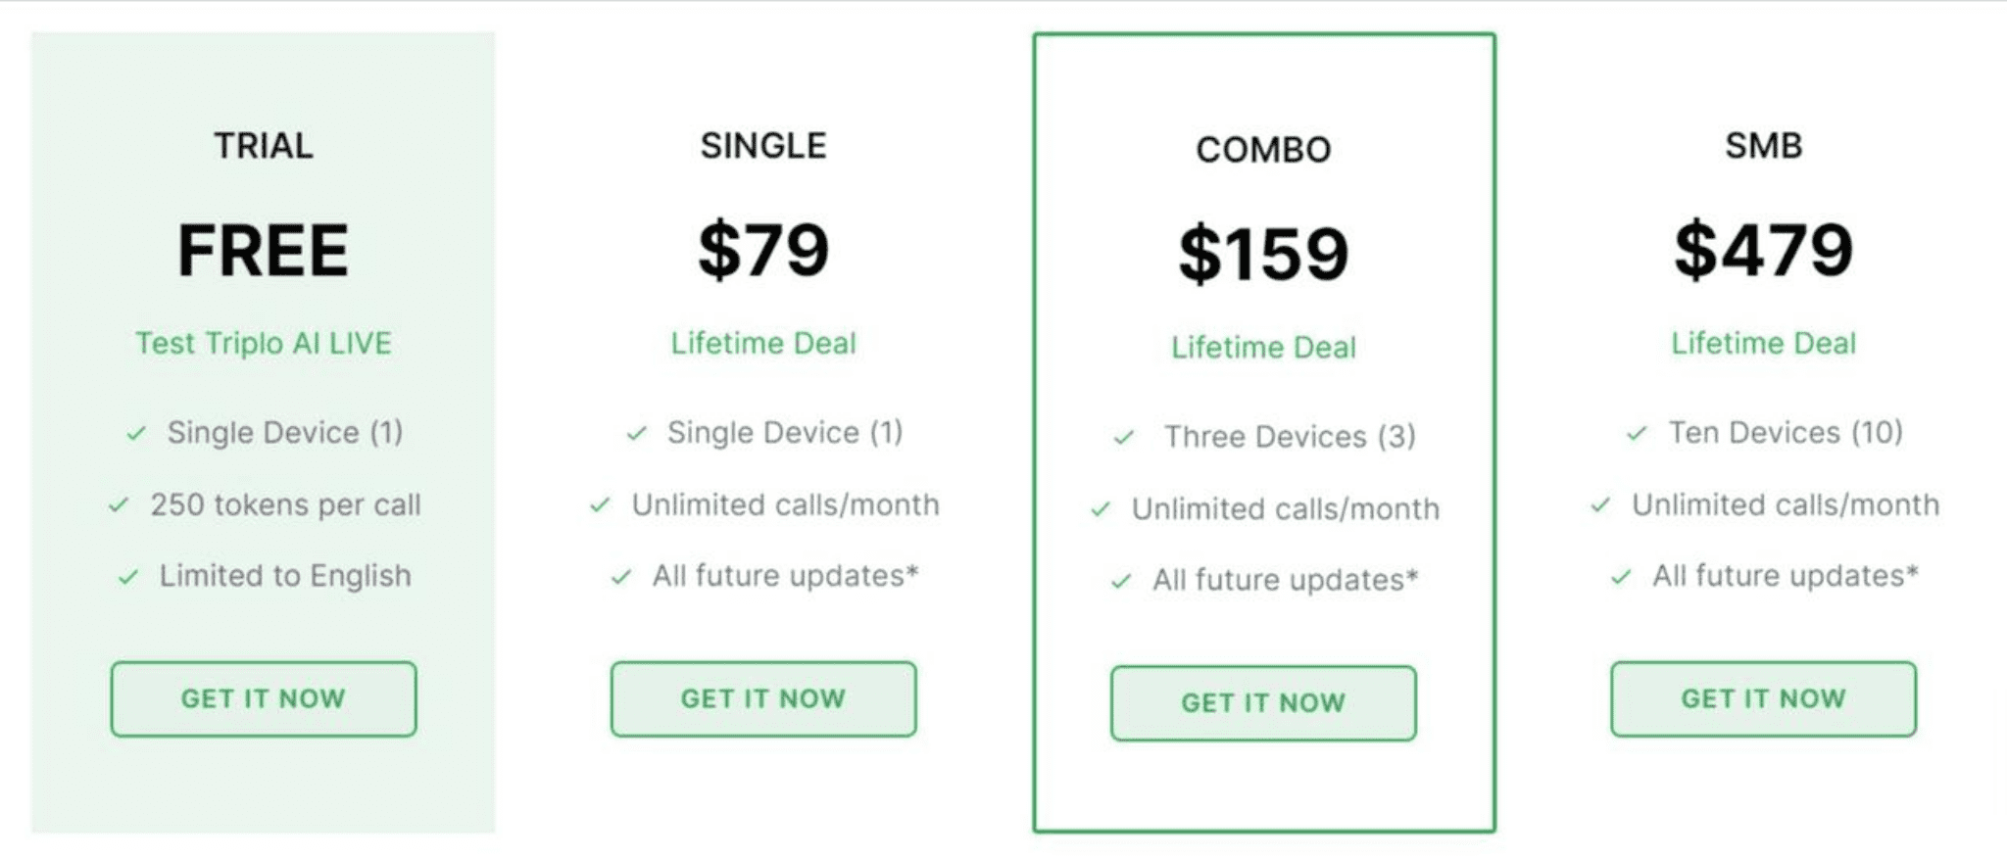Click the Single plan's Unlimited calls/month checkmark
The image size is (2007, 860).
point(600,505)
